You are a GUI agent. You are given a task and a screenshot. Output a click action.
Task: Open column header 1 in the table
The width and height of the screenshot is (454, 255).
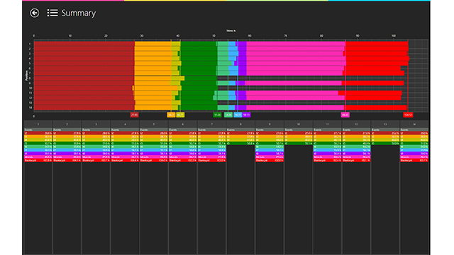click(38, 124)
